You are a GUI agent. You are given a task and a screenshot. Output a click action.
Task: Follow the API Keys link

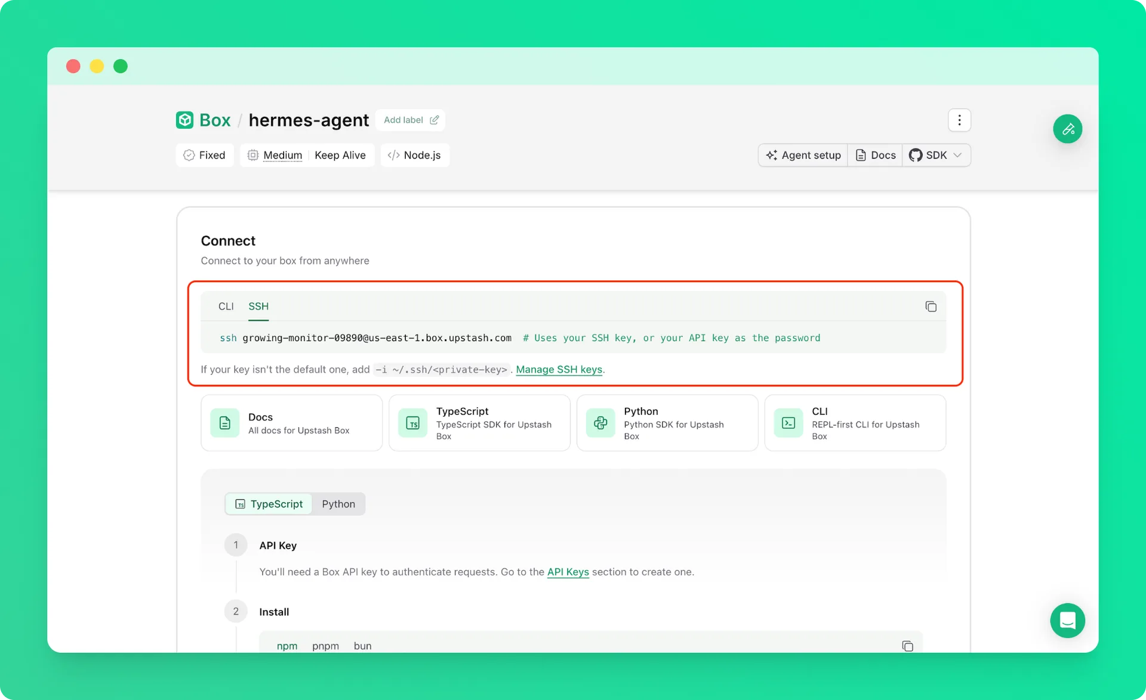coord(568,572)
